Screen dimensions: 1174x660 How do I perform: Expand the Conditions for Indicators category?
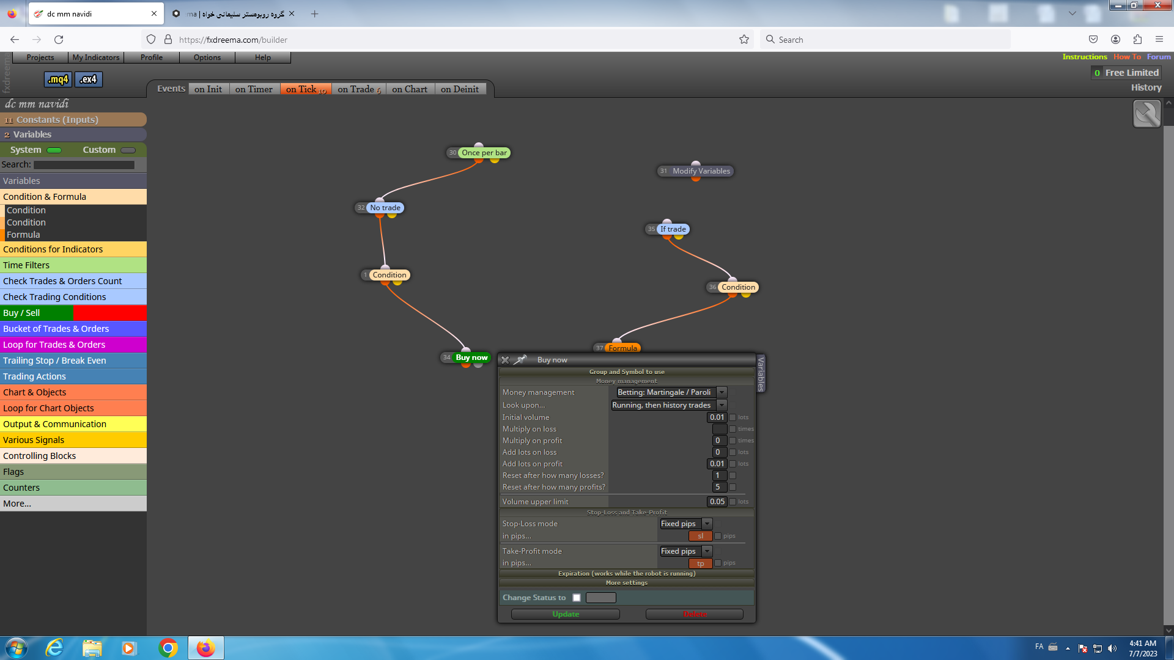73,249
